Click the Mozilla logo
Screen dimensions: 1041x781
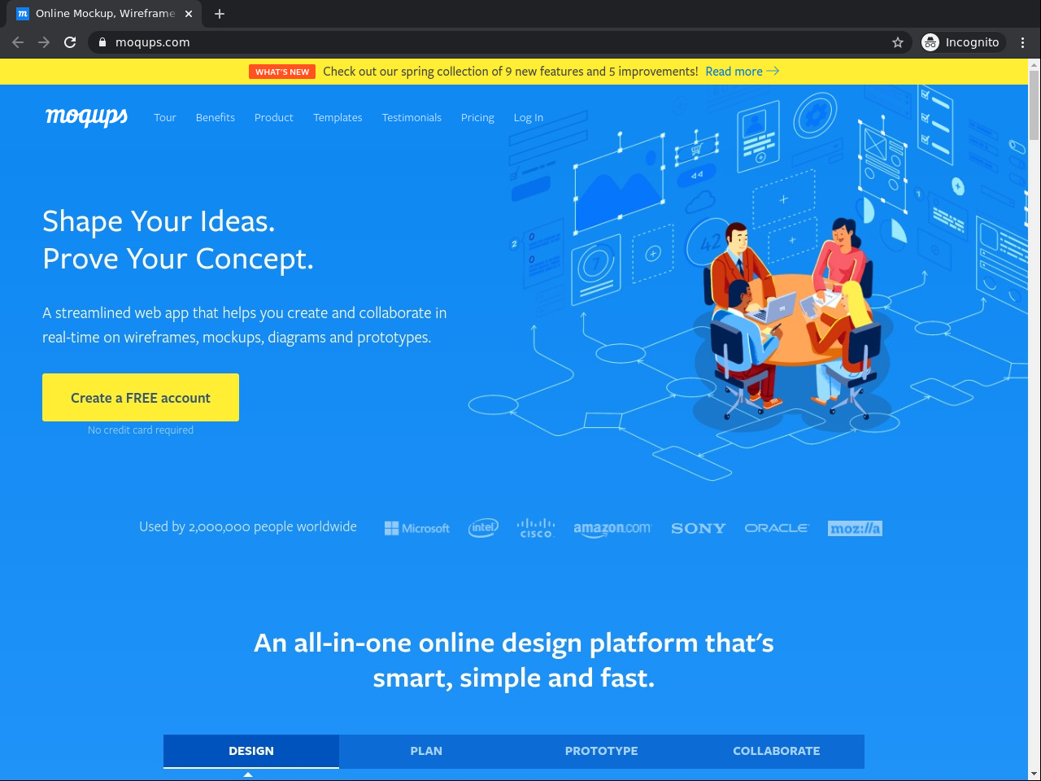point(855,528)
